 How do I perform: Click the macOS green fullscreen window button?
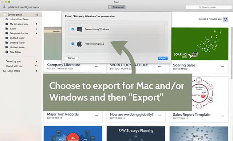(9, 2)
